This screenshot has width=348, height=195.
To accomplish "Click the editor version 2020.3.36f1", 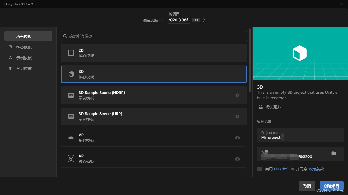I will point(179,20).
